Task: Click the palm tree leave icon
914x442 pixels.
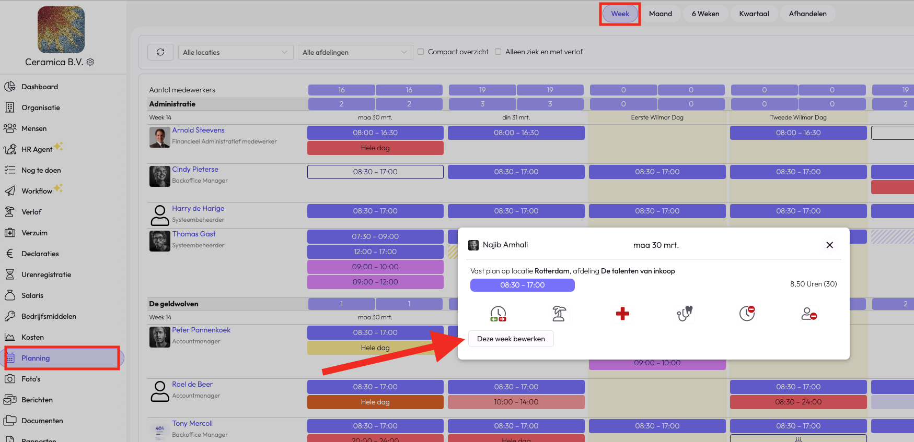Action: 559,314
